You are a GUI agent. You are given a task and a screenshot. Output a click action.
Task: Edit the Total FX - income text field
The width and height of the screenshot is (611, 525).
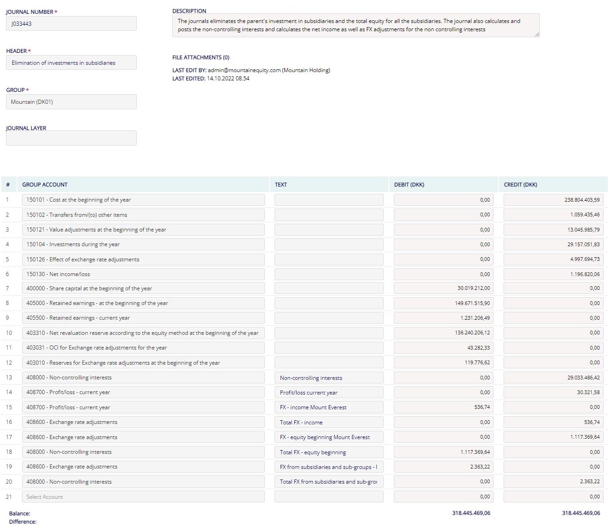(329, 422)
